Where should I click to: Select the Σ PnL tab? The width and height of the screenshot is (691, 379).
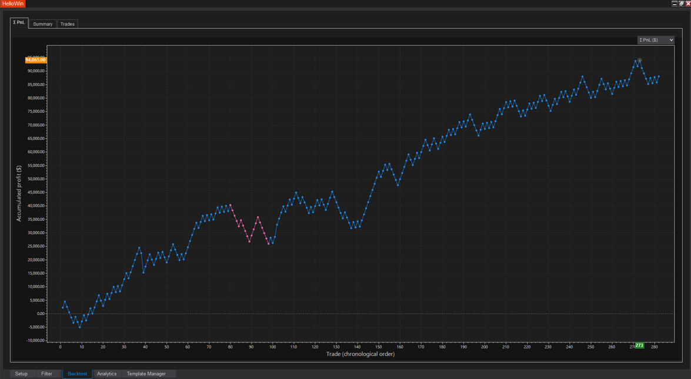[x=19, y=23]
